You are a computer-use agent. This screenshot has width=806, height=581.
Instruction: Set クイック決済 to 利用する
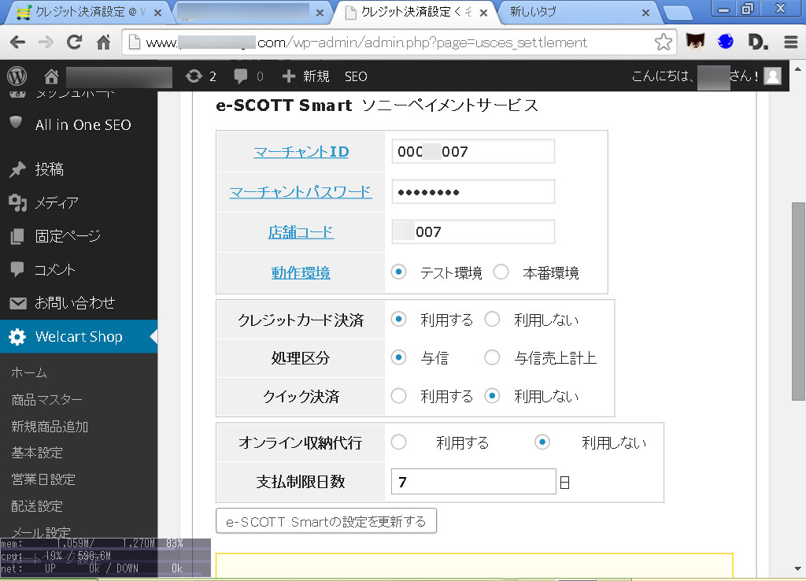[398, 396]
